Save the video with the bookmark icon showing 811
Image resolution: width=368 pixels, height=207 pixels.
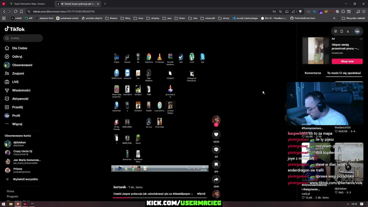click(216, 164)
